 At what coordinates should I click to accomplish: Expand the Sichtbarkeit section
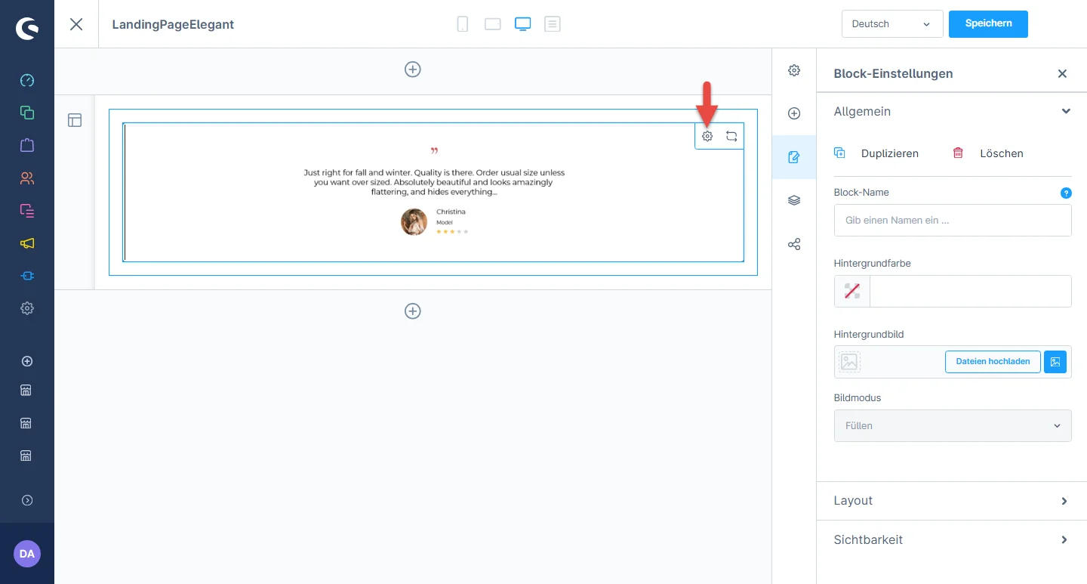tap(951, 540)
